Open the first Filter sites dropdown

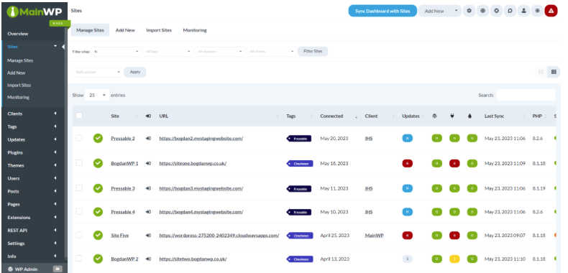pos(116,52)
